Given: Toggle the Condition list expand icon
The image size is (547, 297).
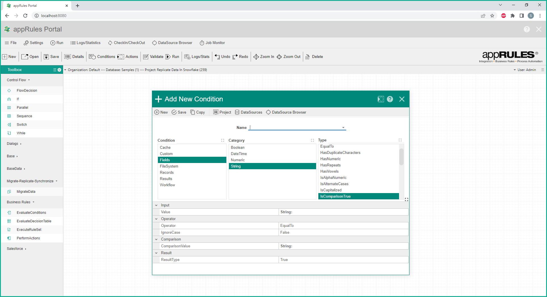Looking at the screenshot, I should coord(223,140).
